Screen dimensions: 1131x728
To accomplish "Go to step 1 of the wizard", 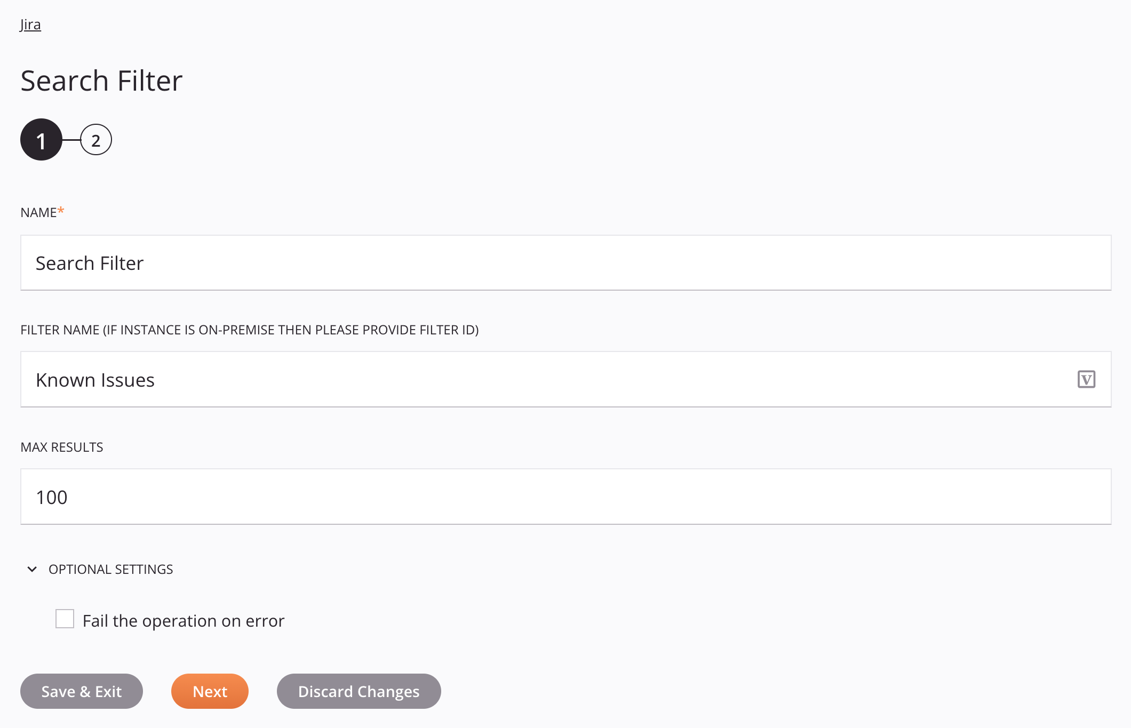I will click(x=41, y=140).
